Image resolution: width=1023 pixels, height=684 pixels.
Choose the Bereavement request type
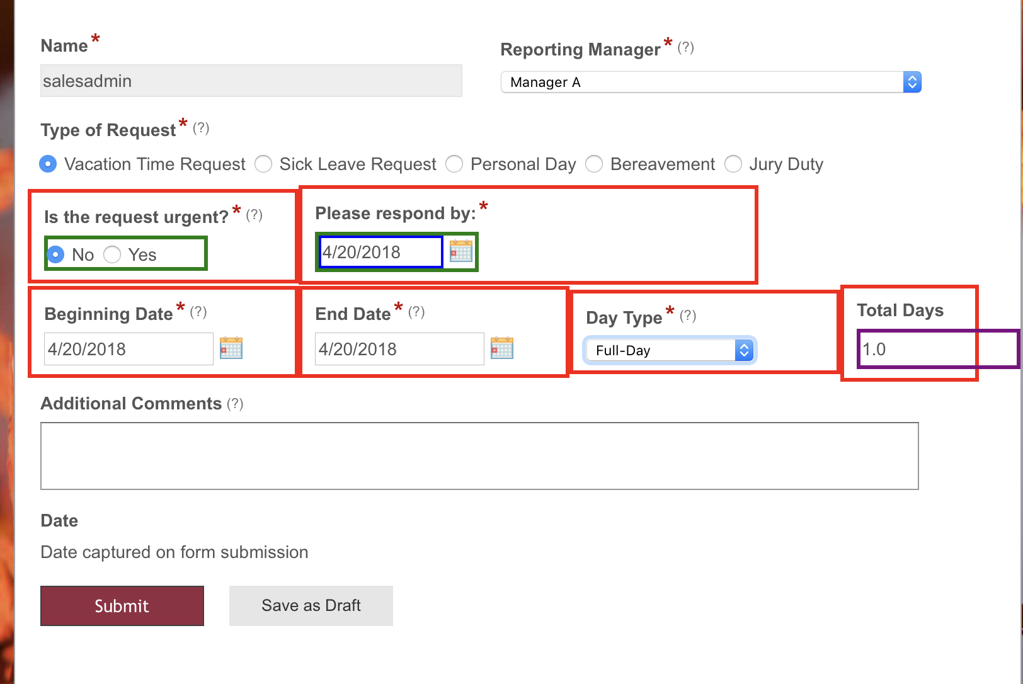[594, 164]
